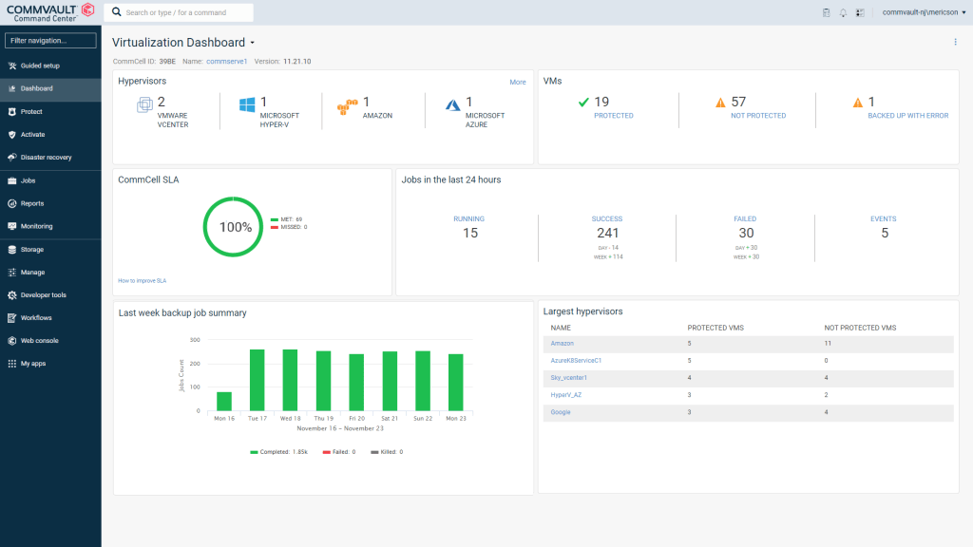
Task: Toggle the green Completed legend swatch
Action: tap(254, 452)
